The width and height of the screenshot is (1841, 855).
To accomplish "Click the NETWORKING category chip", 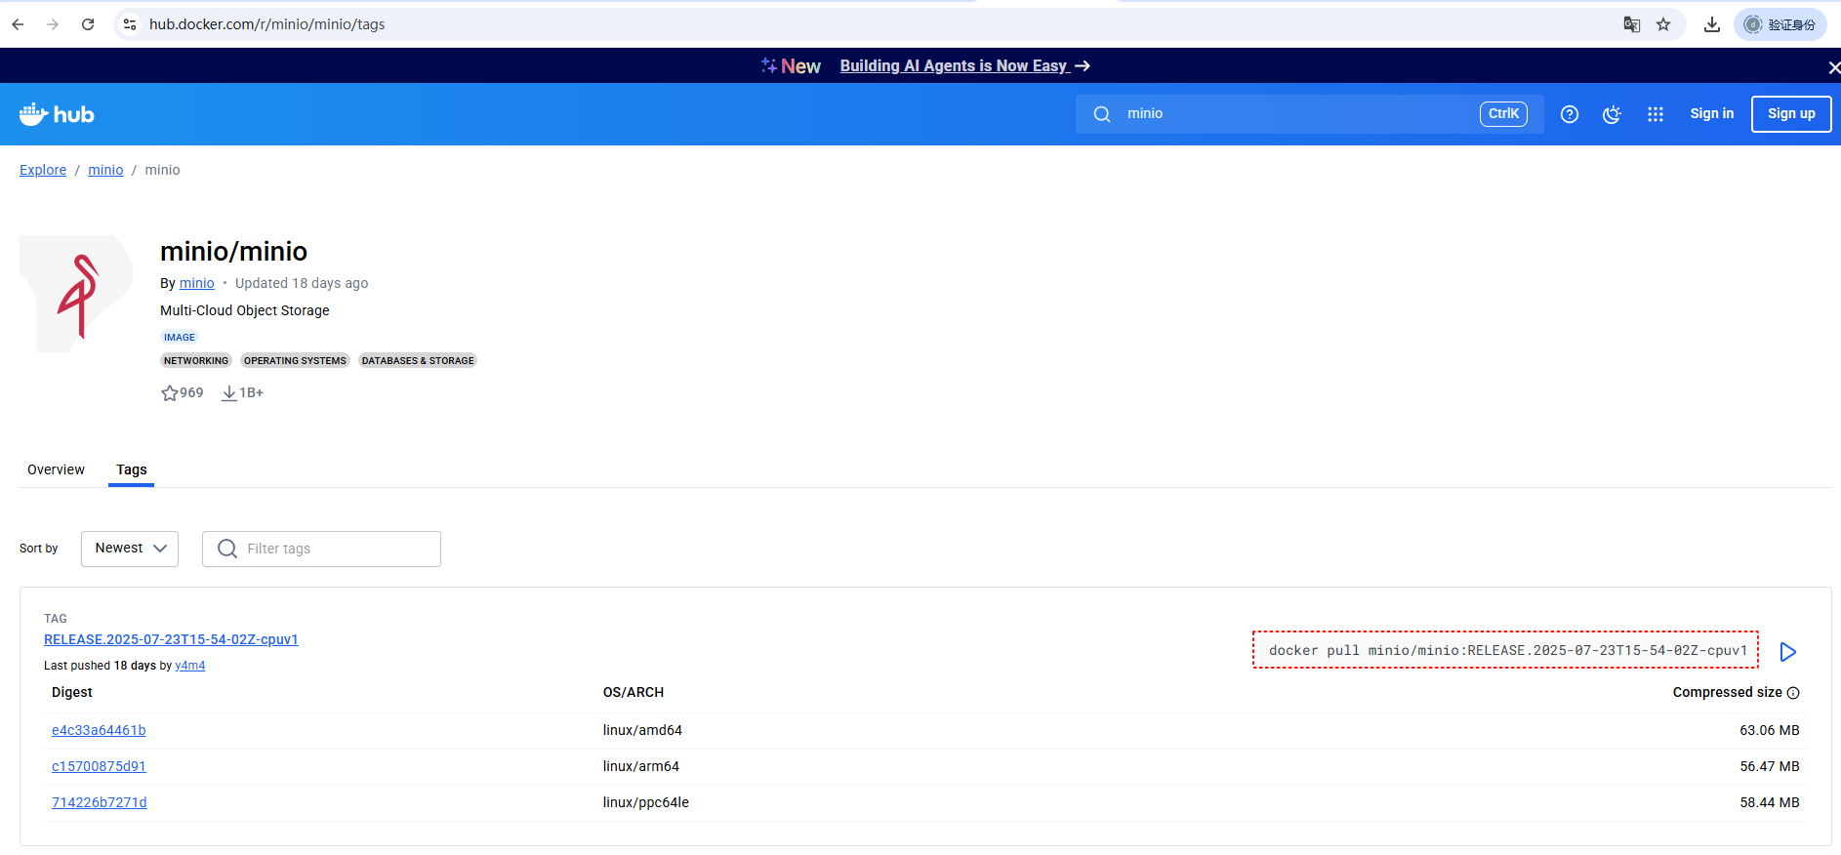I will point(196,360).
